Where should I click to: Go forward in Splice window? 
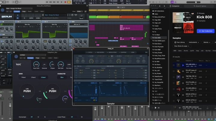click(x=164, y=6)
